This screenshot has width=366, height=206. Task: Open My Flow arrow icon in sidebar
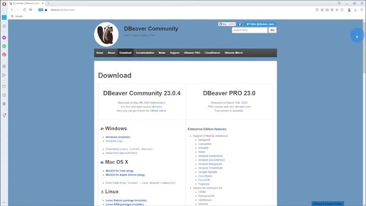(x=4, y=75)
